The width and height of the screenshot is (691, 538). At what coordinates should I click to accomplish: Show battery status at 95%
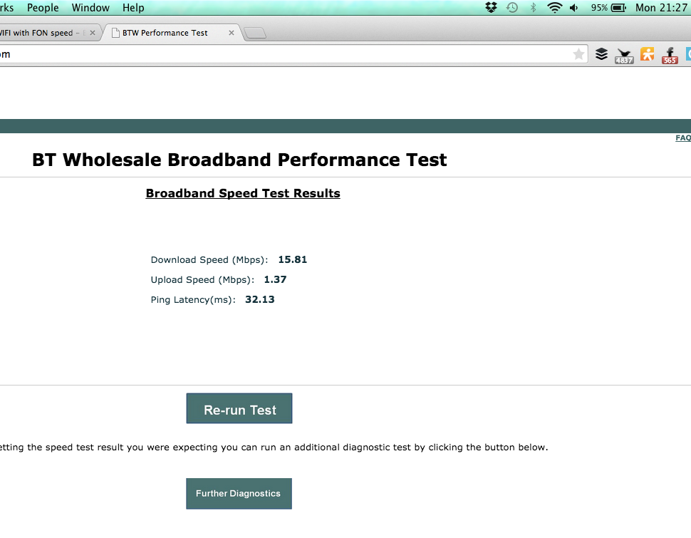pos(608,8)
